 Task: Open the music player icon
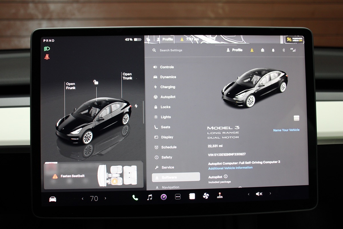click(x=149, y=197)
